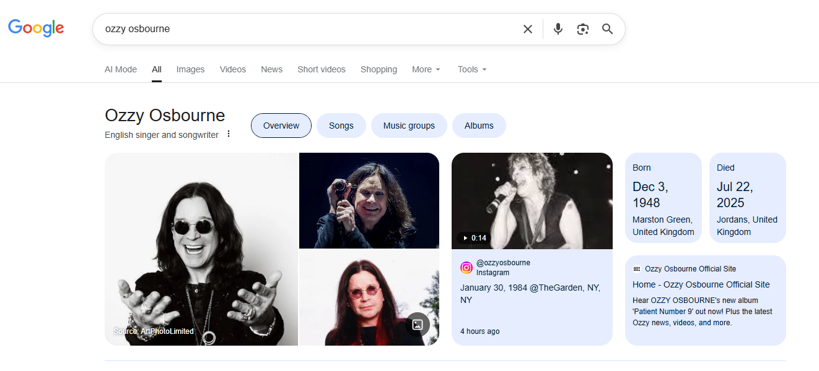Image resolution: width=819 pixels, height=371 pixels.
Task: Click Marston Green, United Kingdom birthplace
Action: [664, 226]
